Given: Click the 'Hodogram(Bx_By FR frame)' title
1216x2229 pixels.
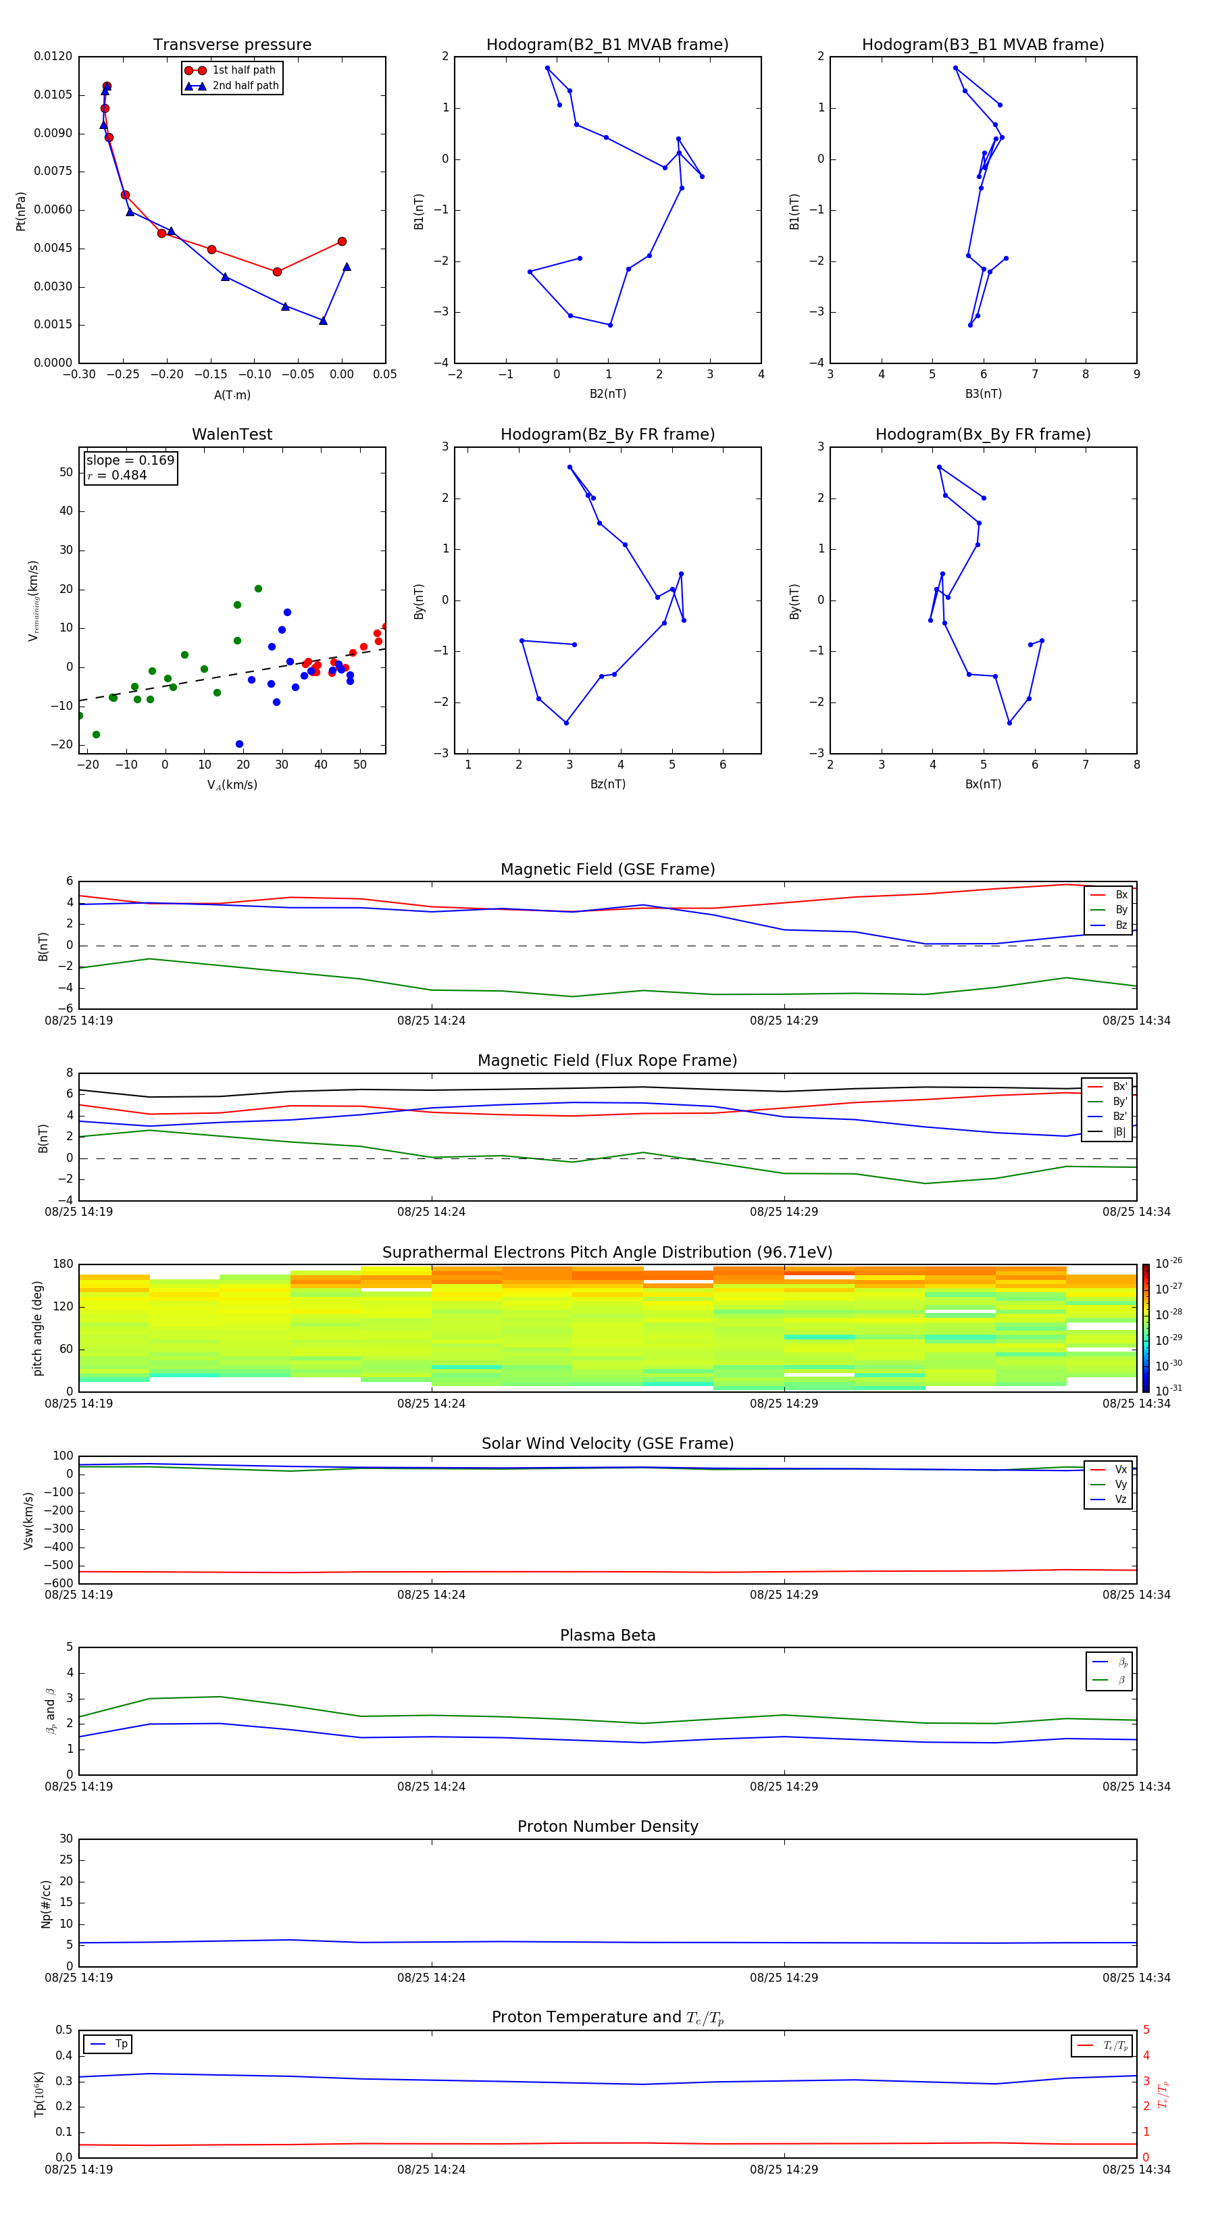Looking at the screenshot, I should pyautogui.click(x=983, y=434).
